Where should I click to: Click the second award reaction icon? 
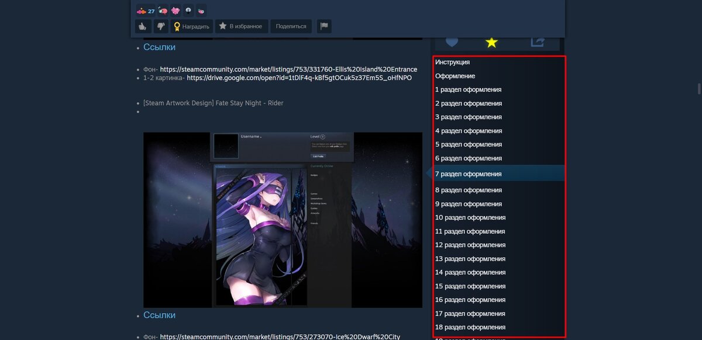[x=163, y=10]
